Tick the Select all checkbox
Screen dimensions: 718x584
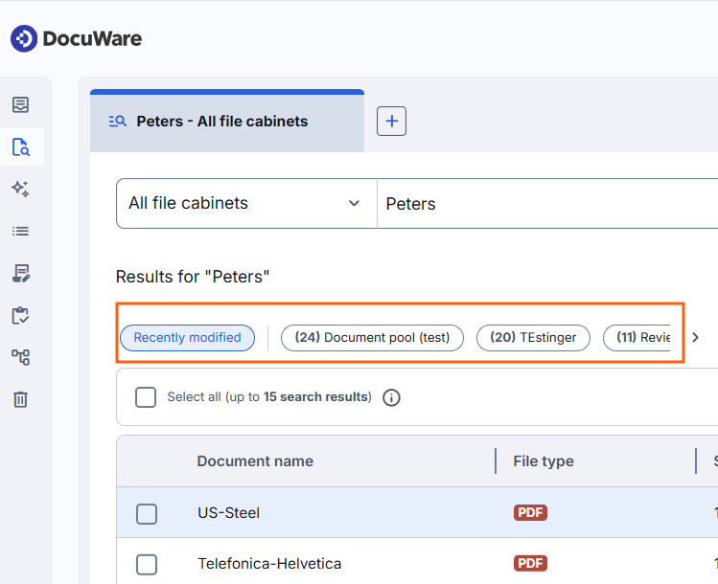click(146, 397)
